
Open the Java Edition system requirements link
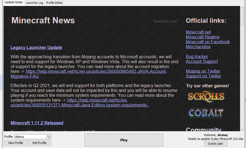click(x=80, y=102)
